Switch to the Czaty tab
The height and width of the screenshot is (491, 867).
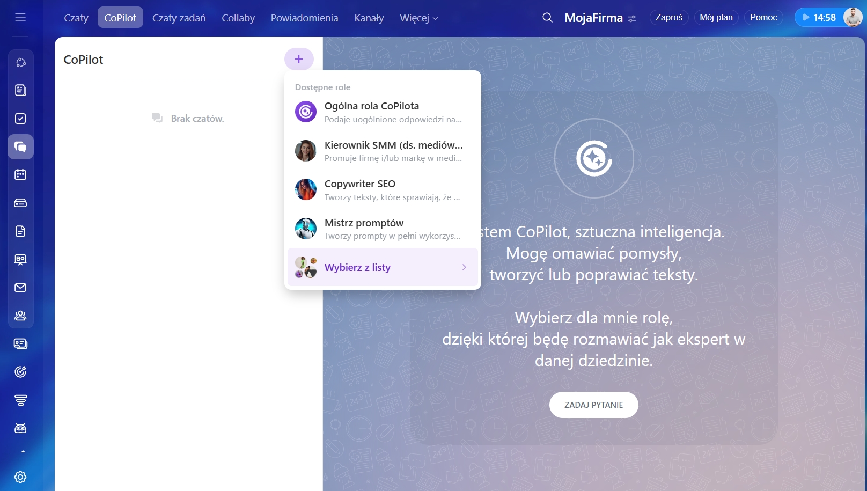click(x=76, y=18)
